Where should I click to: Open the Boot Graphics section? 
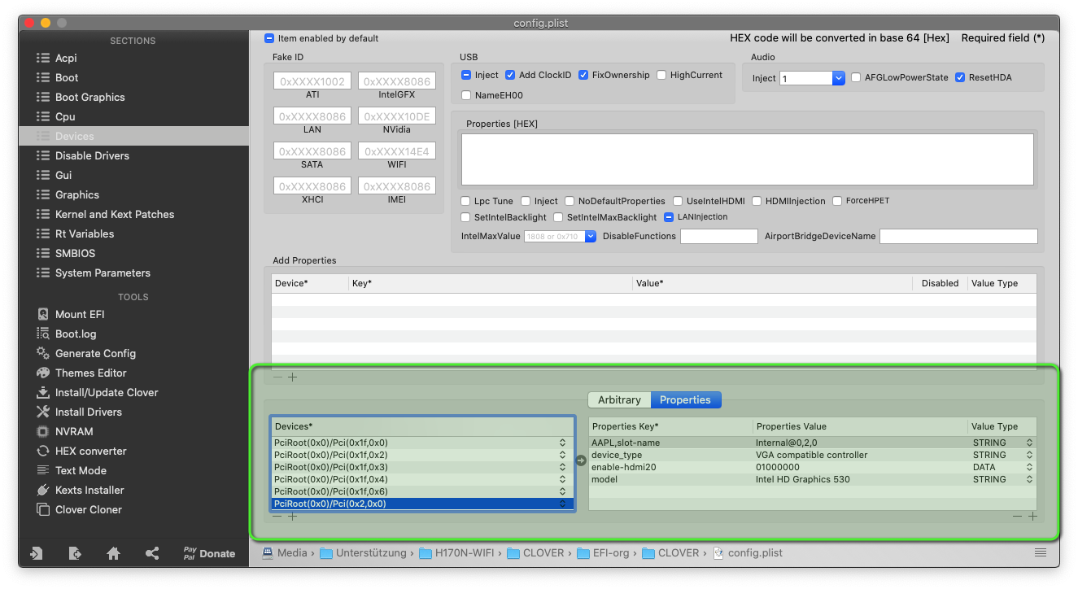(133, 97)
